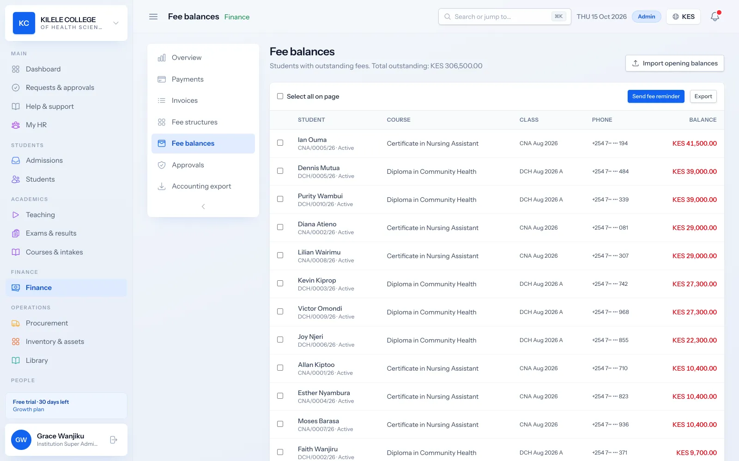The image size is (739, 461).
Task: Open the hamburger menu icon
Action: 153,17
